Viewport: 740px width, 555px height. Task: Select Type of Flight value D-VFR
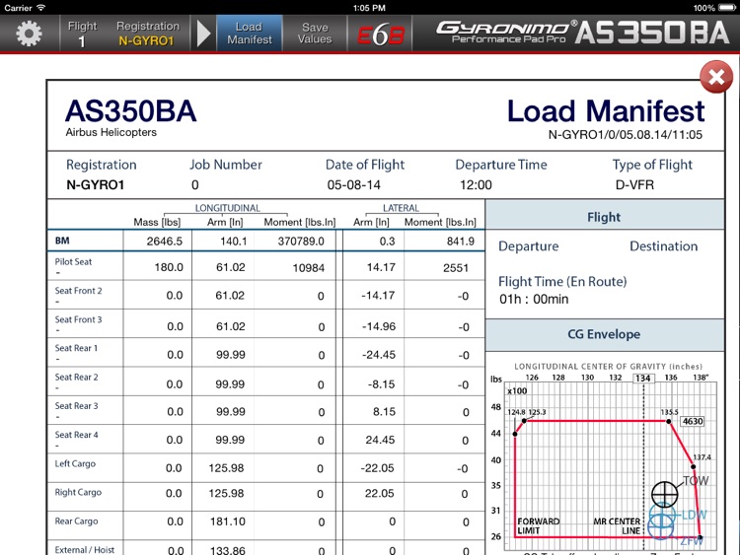click(634, 185)
